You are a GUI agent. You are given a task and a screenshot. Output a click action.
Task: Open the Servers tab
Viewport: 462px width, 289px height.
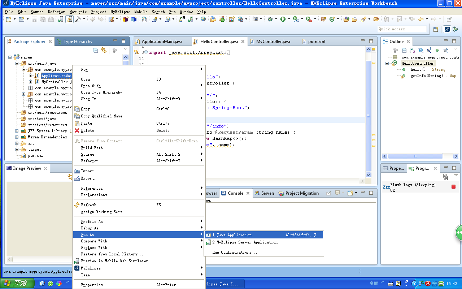(265, 193)
